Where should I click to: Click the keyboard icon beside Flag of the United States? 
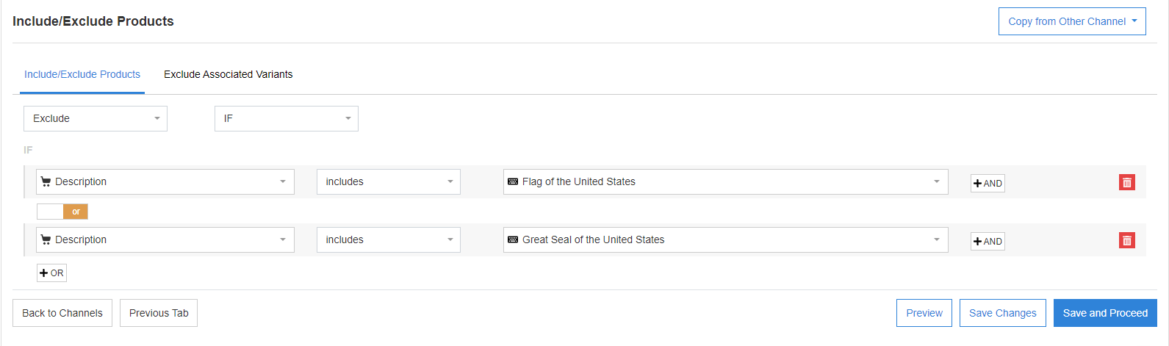513,181
